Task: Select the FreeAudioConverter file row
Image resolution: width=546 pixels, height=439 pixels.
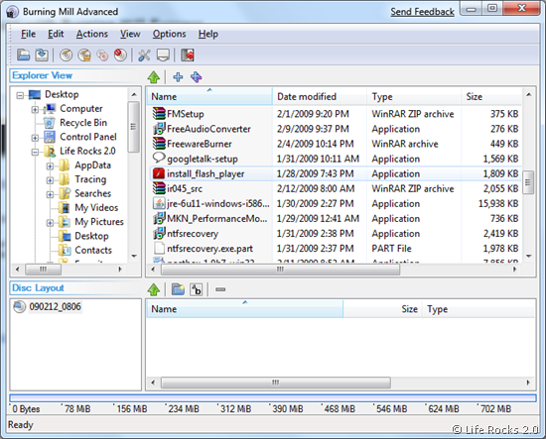Action: [335, 129]
